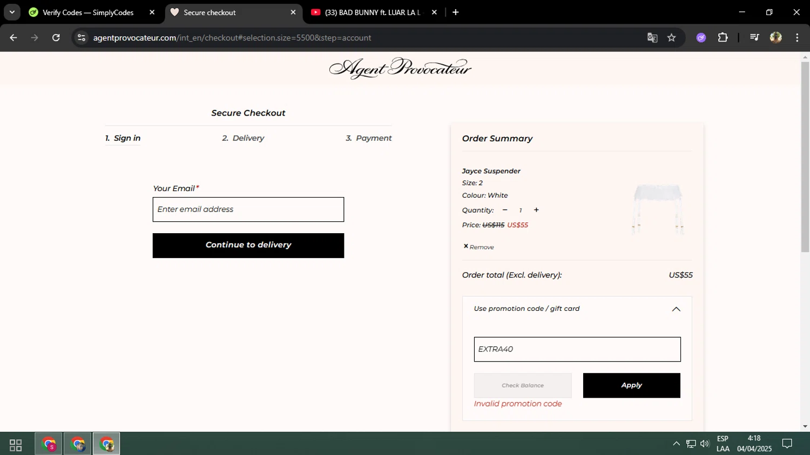Apply the promotion code

pos(632,385)
